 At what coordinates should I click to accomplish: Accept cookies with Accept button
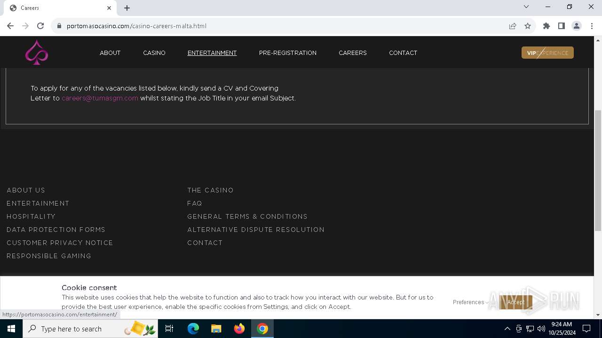point(516,302)
